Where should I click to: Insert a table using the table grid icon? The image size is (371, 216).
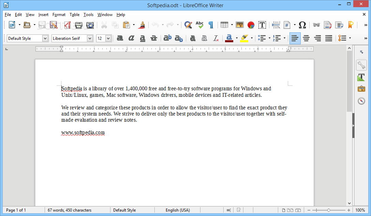pos(224,25)
